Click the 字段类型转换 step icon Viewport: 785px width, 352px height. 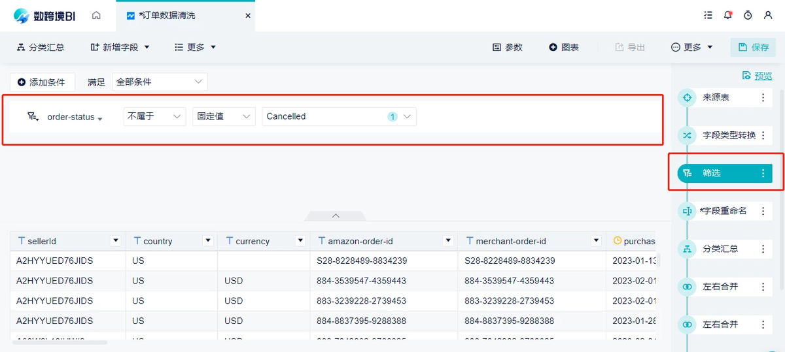click(687, 136)
